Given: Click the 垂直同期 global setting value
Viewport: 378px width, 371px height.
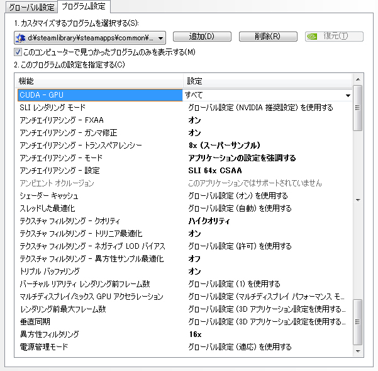Looking at the screenshot, I should (x=267, y=322).
